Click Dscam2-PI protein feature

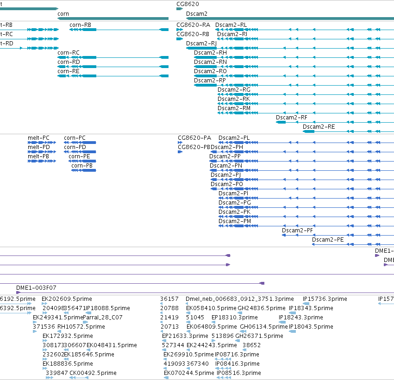click(x=233, y=194)
